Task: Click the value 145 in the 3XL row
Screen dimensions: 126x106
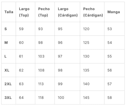Action: (x=86, y=98)
